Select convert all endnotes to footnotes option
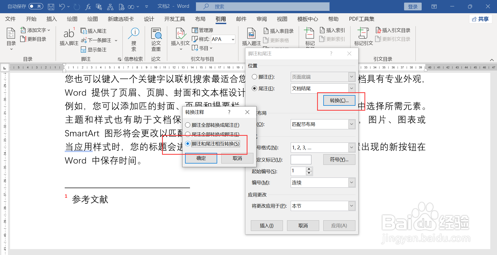The width and height of the screenshot is (497, 255). tap(188, 134)
